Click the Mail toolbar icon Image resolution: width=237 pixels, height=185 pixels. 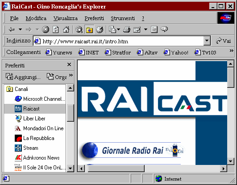112,29
